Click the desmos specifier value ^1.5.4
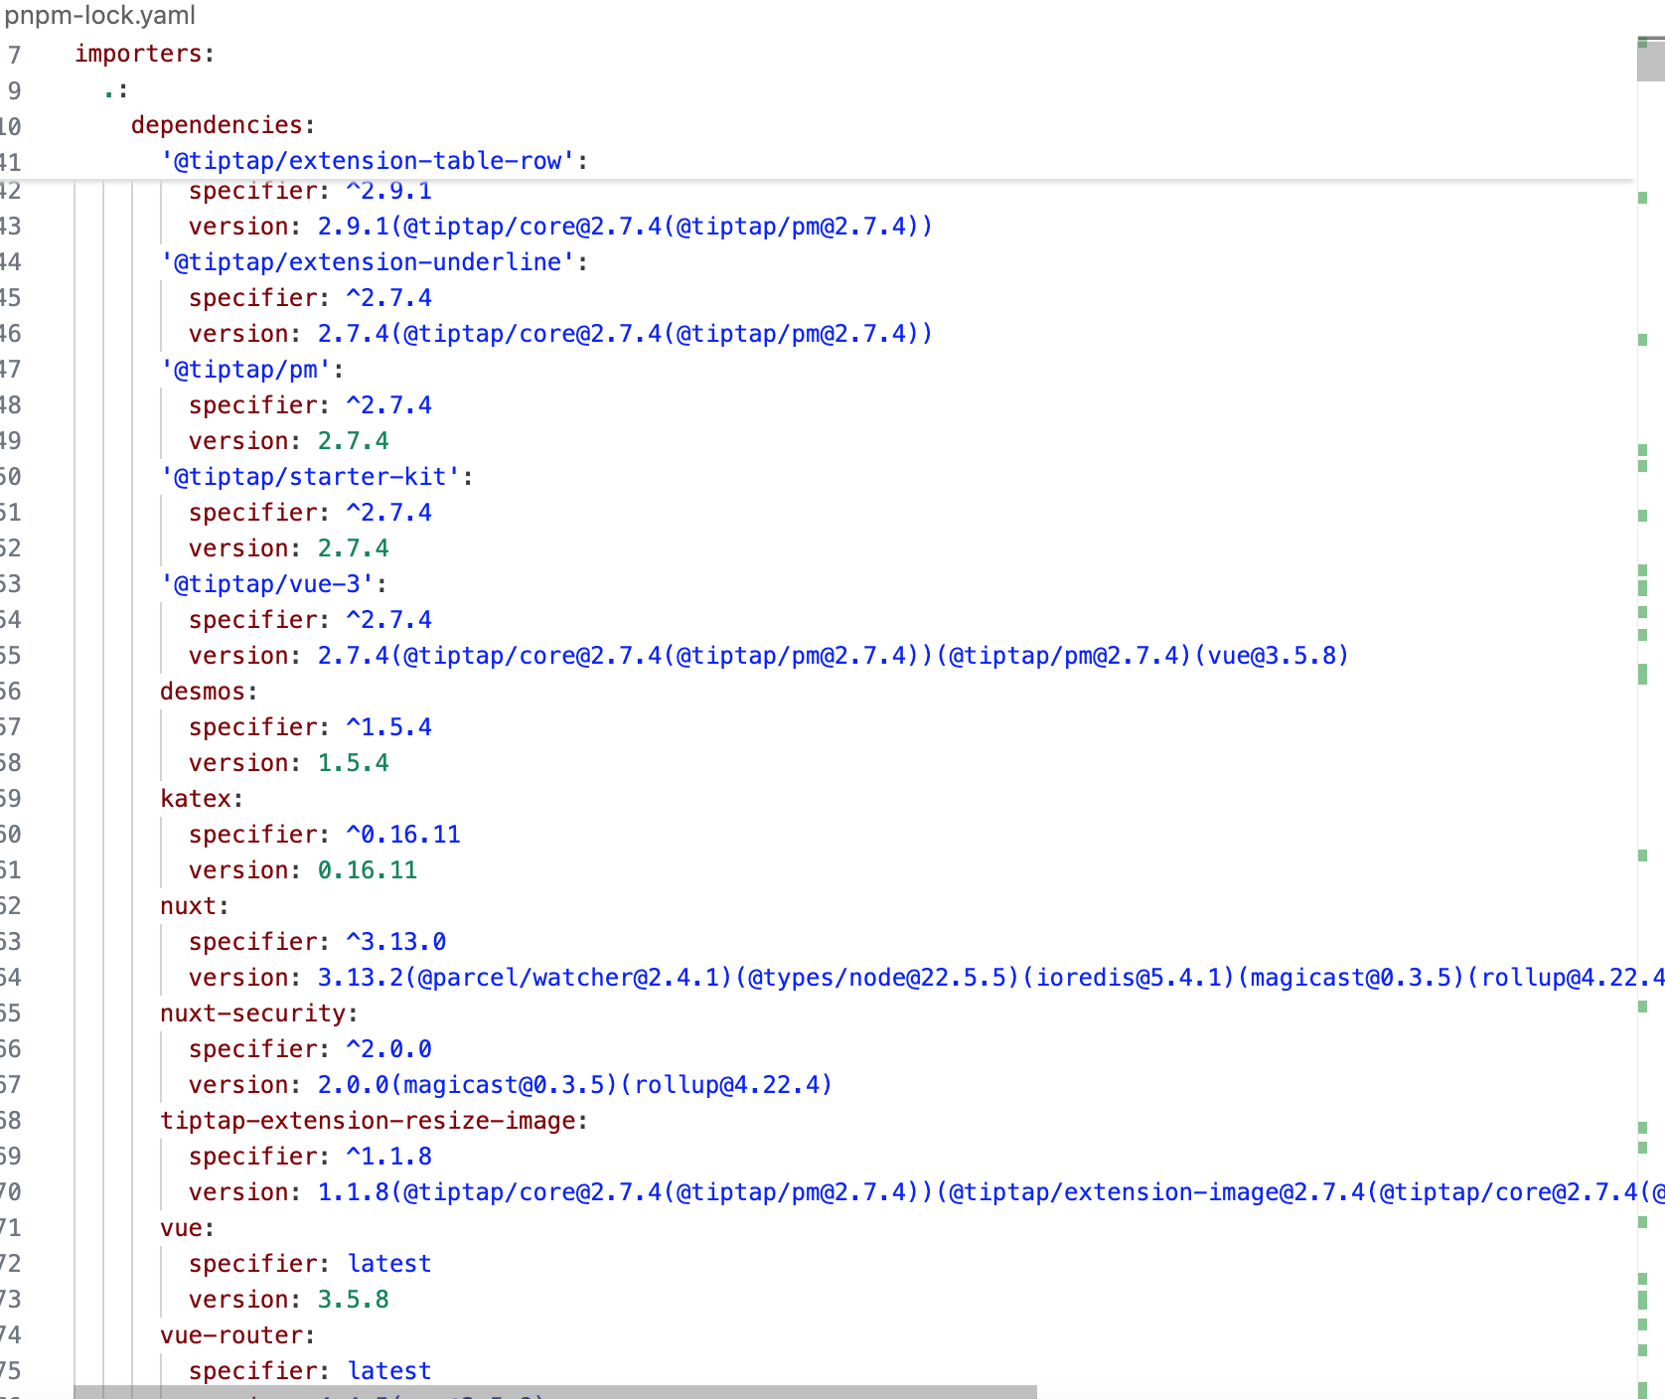1665x1399 pixels. [388, 727]
